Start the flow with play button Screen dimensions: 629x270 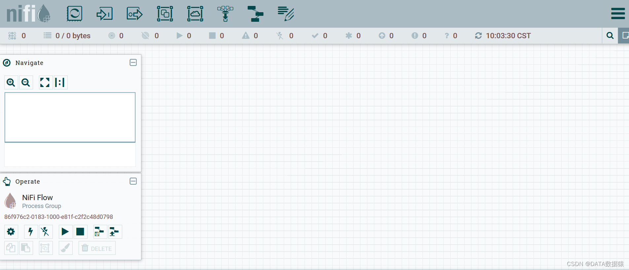pyautogui.click(x=65, y=232)
